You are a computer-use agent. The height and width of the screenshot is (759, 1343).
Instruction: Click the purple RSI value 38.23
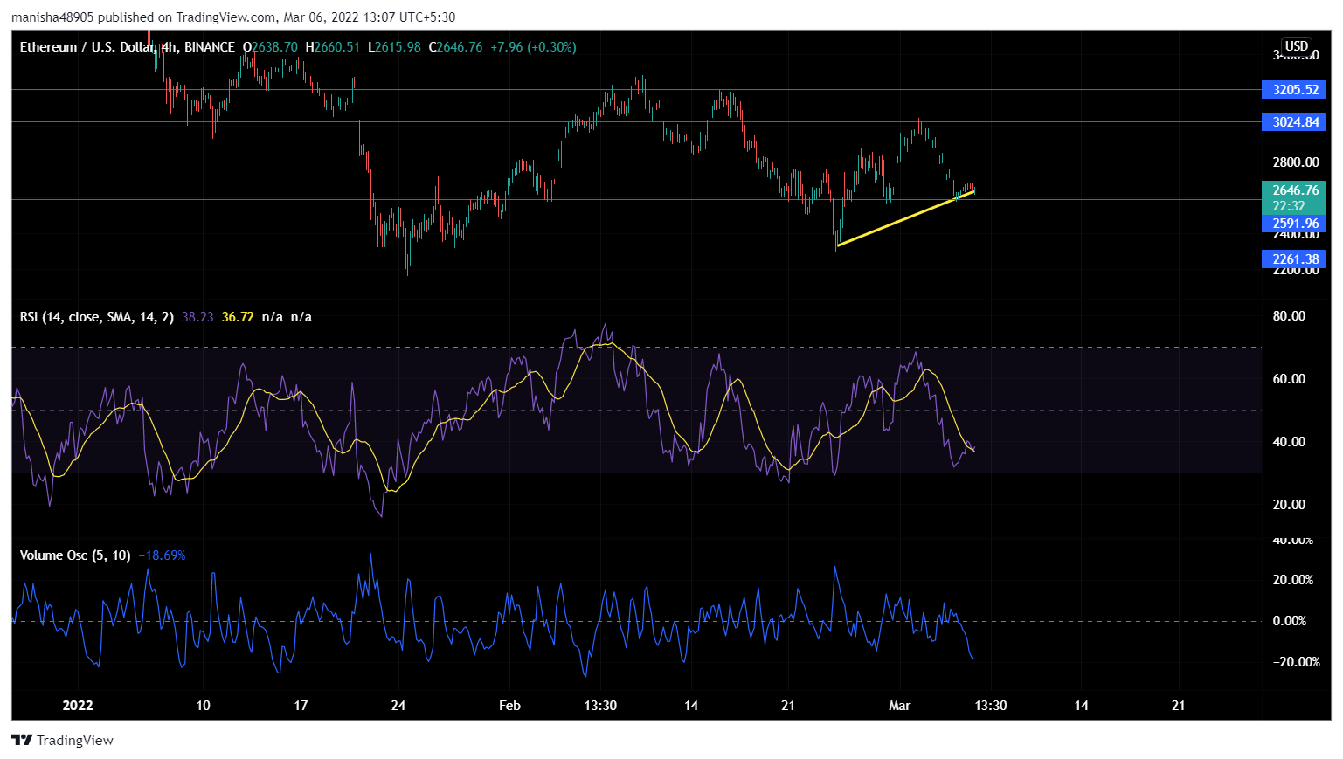(x=197, y=317)
